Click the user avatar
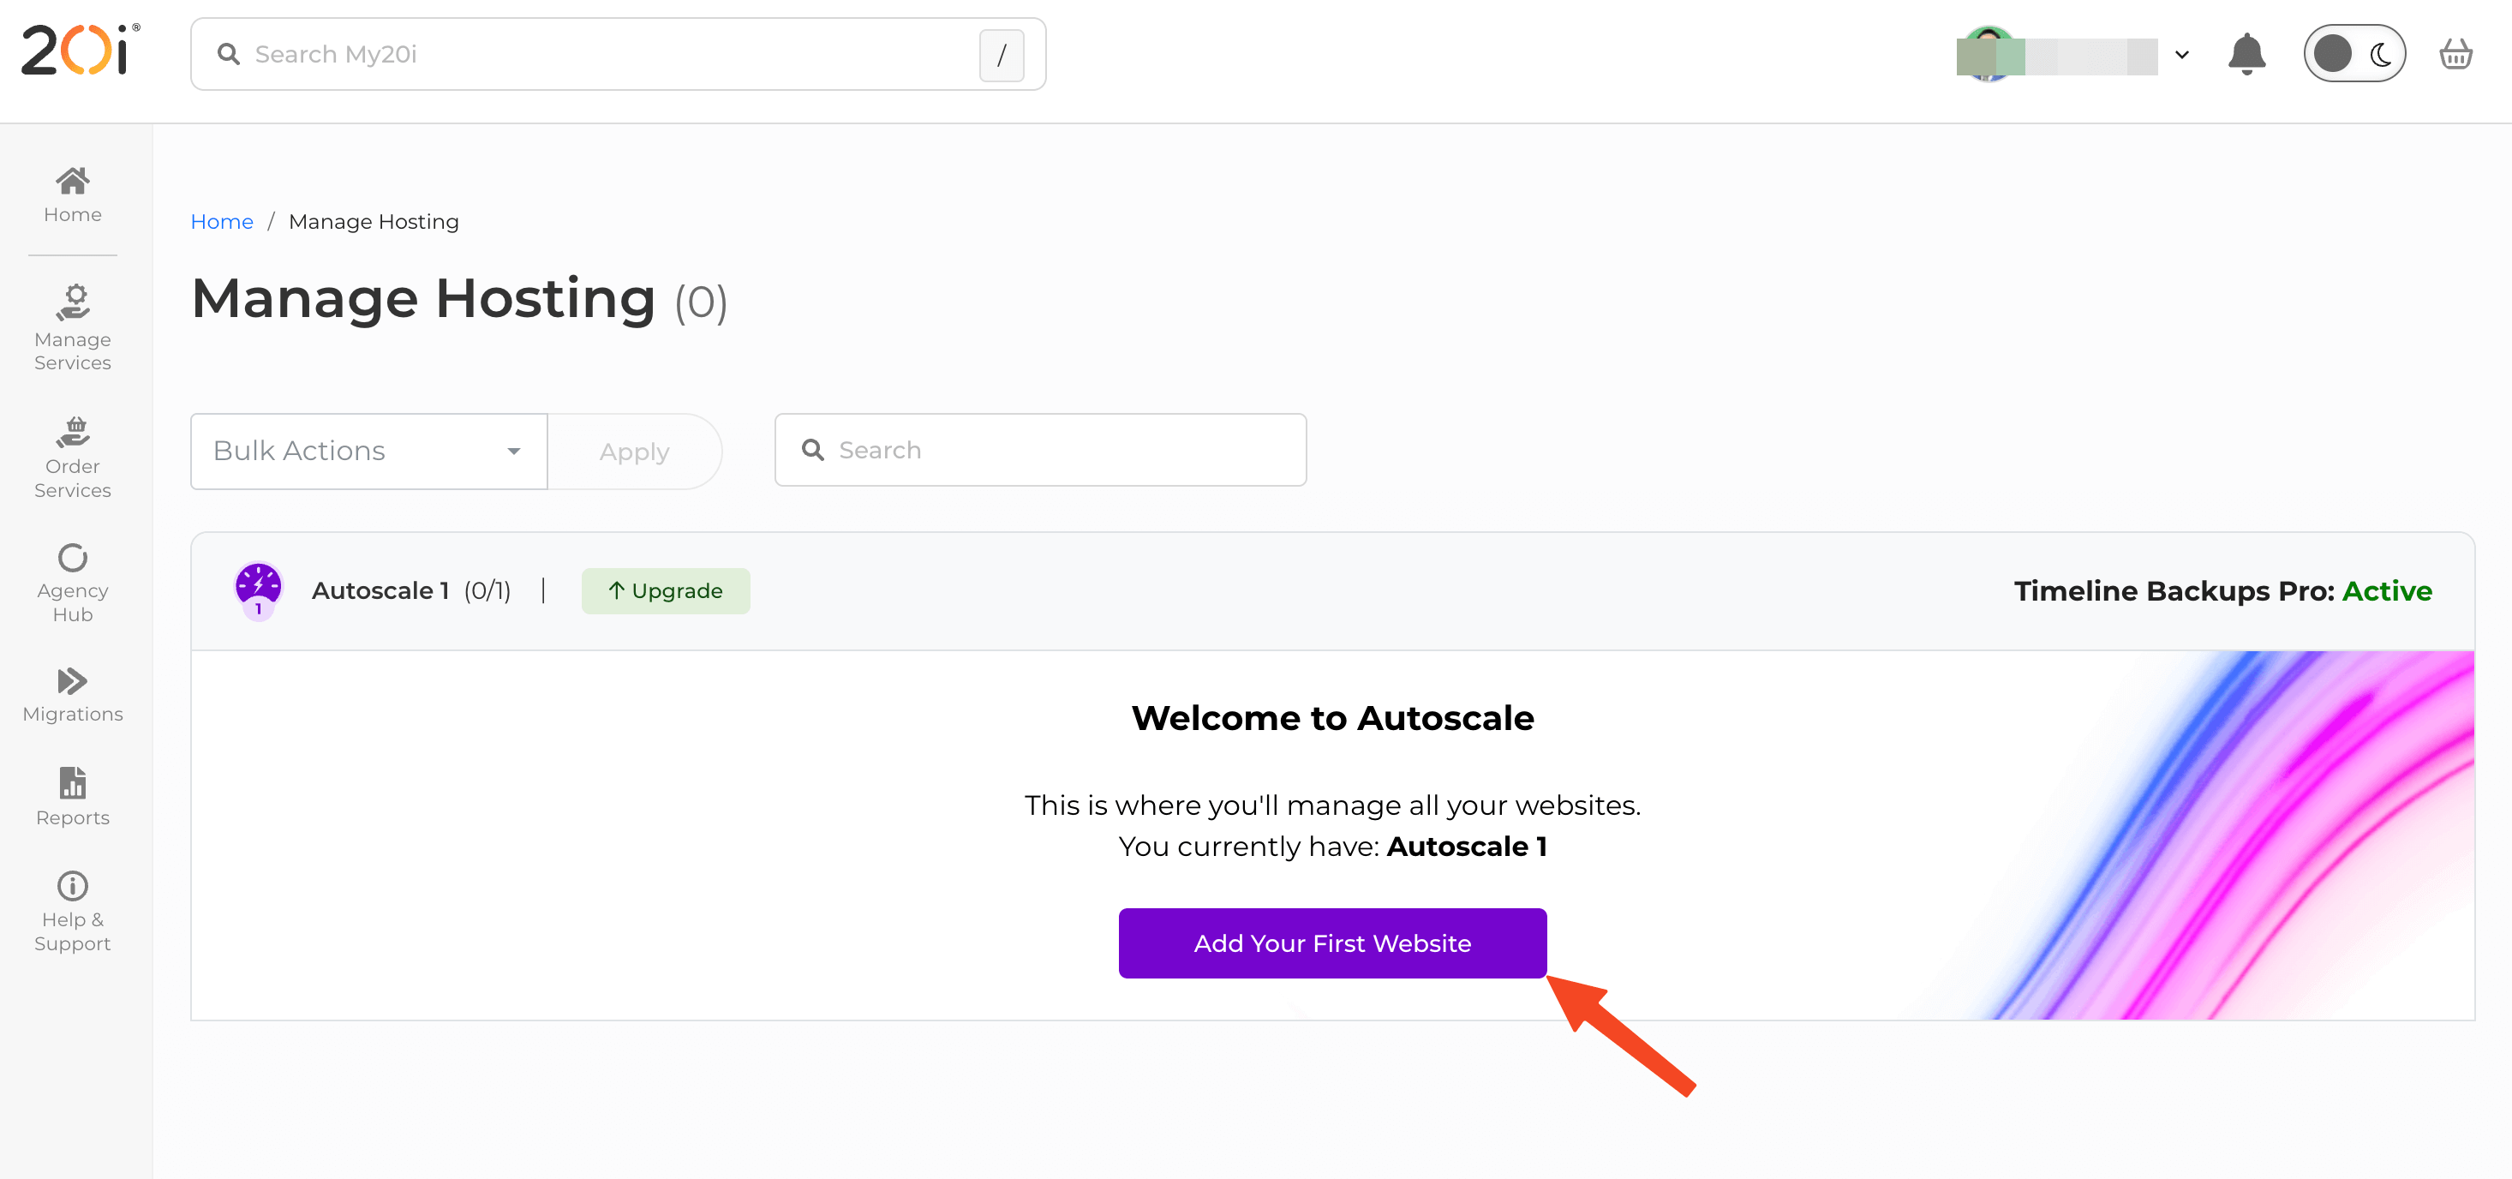 click(x=1988, y=54)
